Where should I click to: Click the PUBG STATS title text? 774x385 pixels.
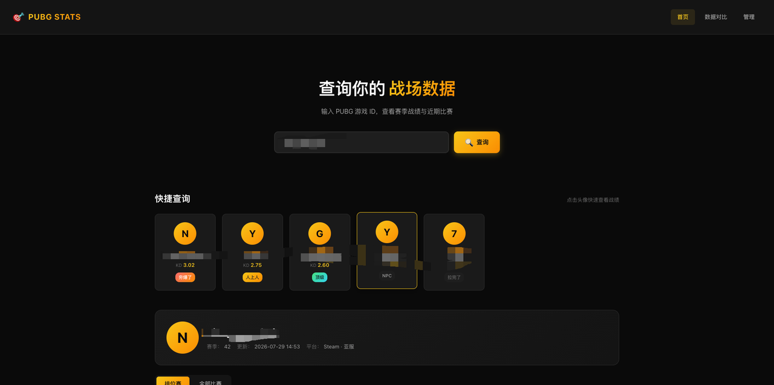pyautogui.click(x=54, y=17)
